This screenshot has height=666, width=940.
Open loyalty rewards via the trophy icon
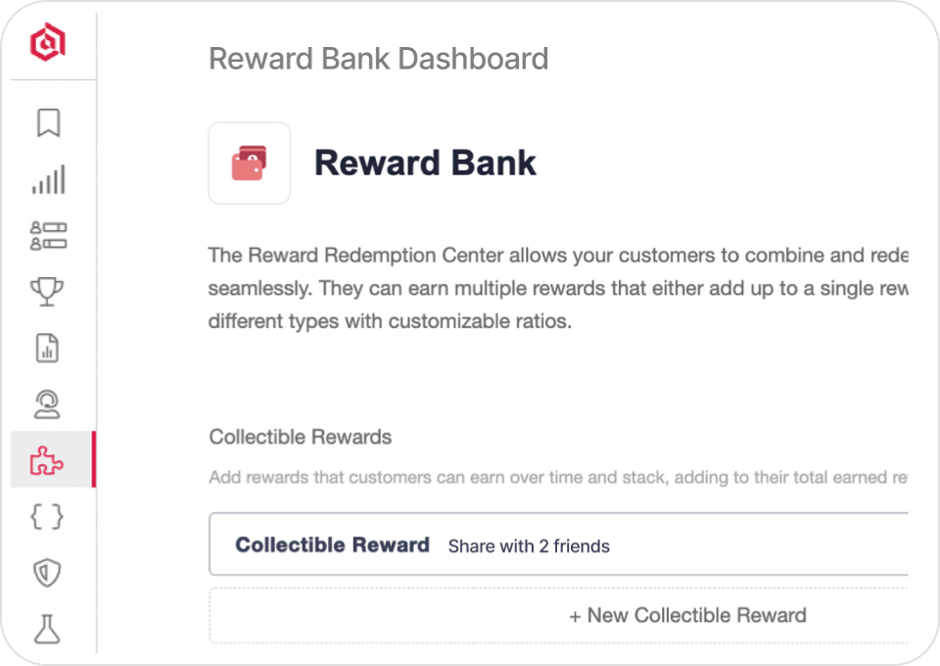[x=46, y=291]
